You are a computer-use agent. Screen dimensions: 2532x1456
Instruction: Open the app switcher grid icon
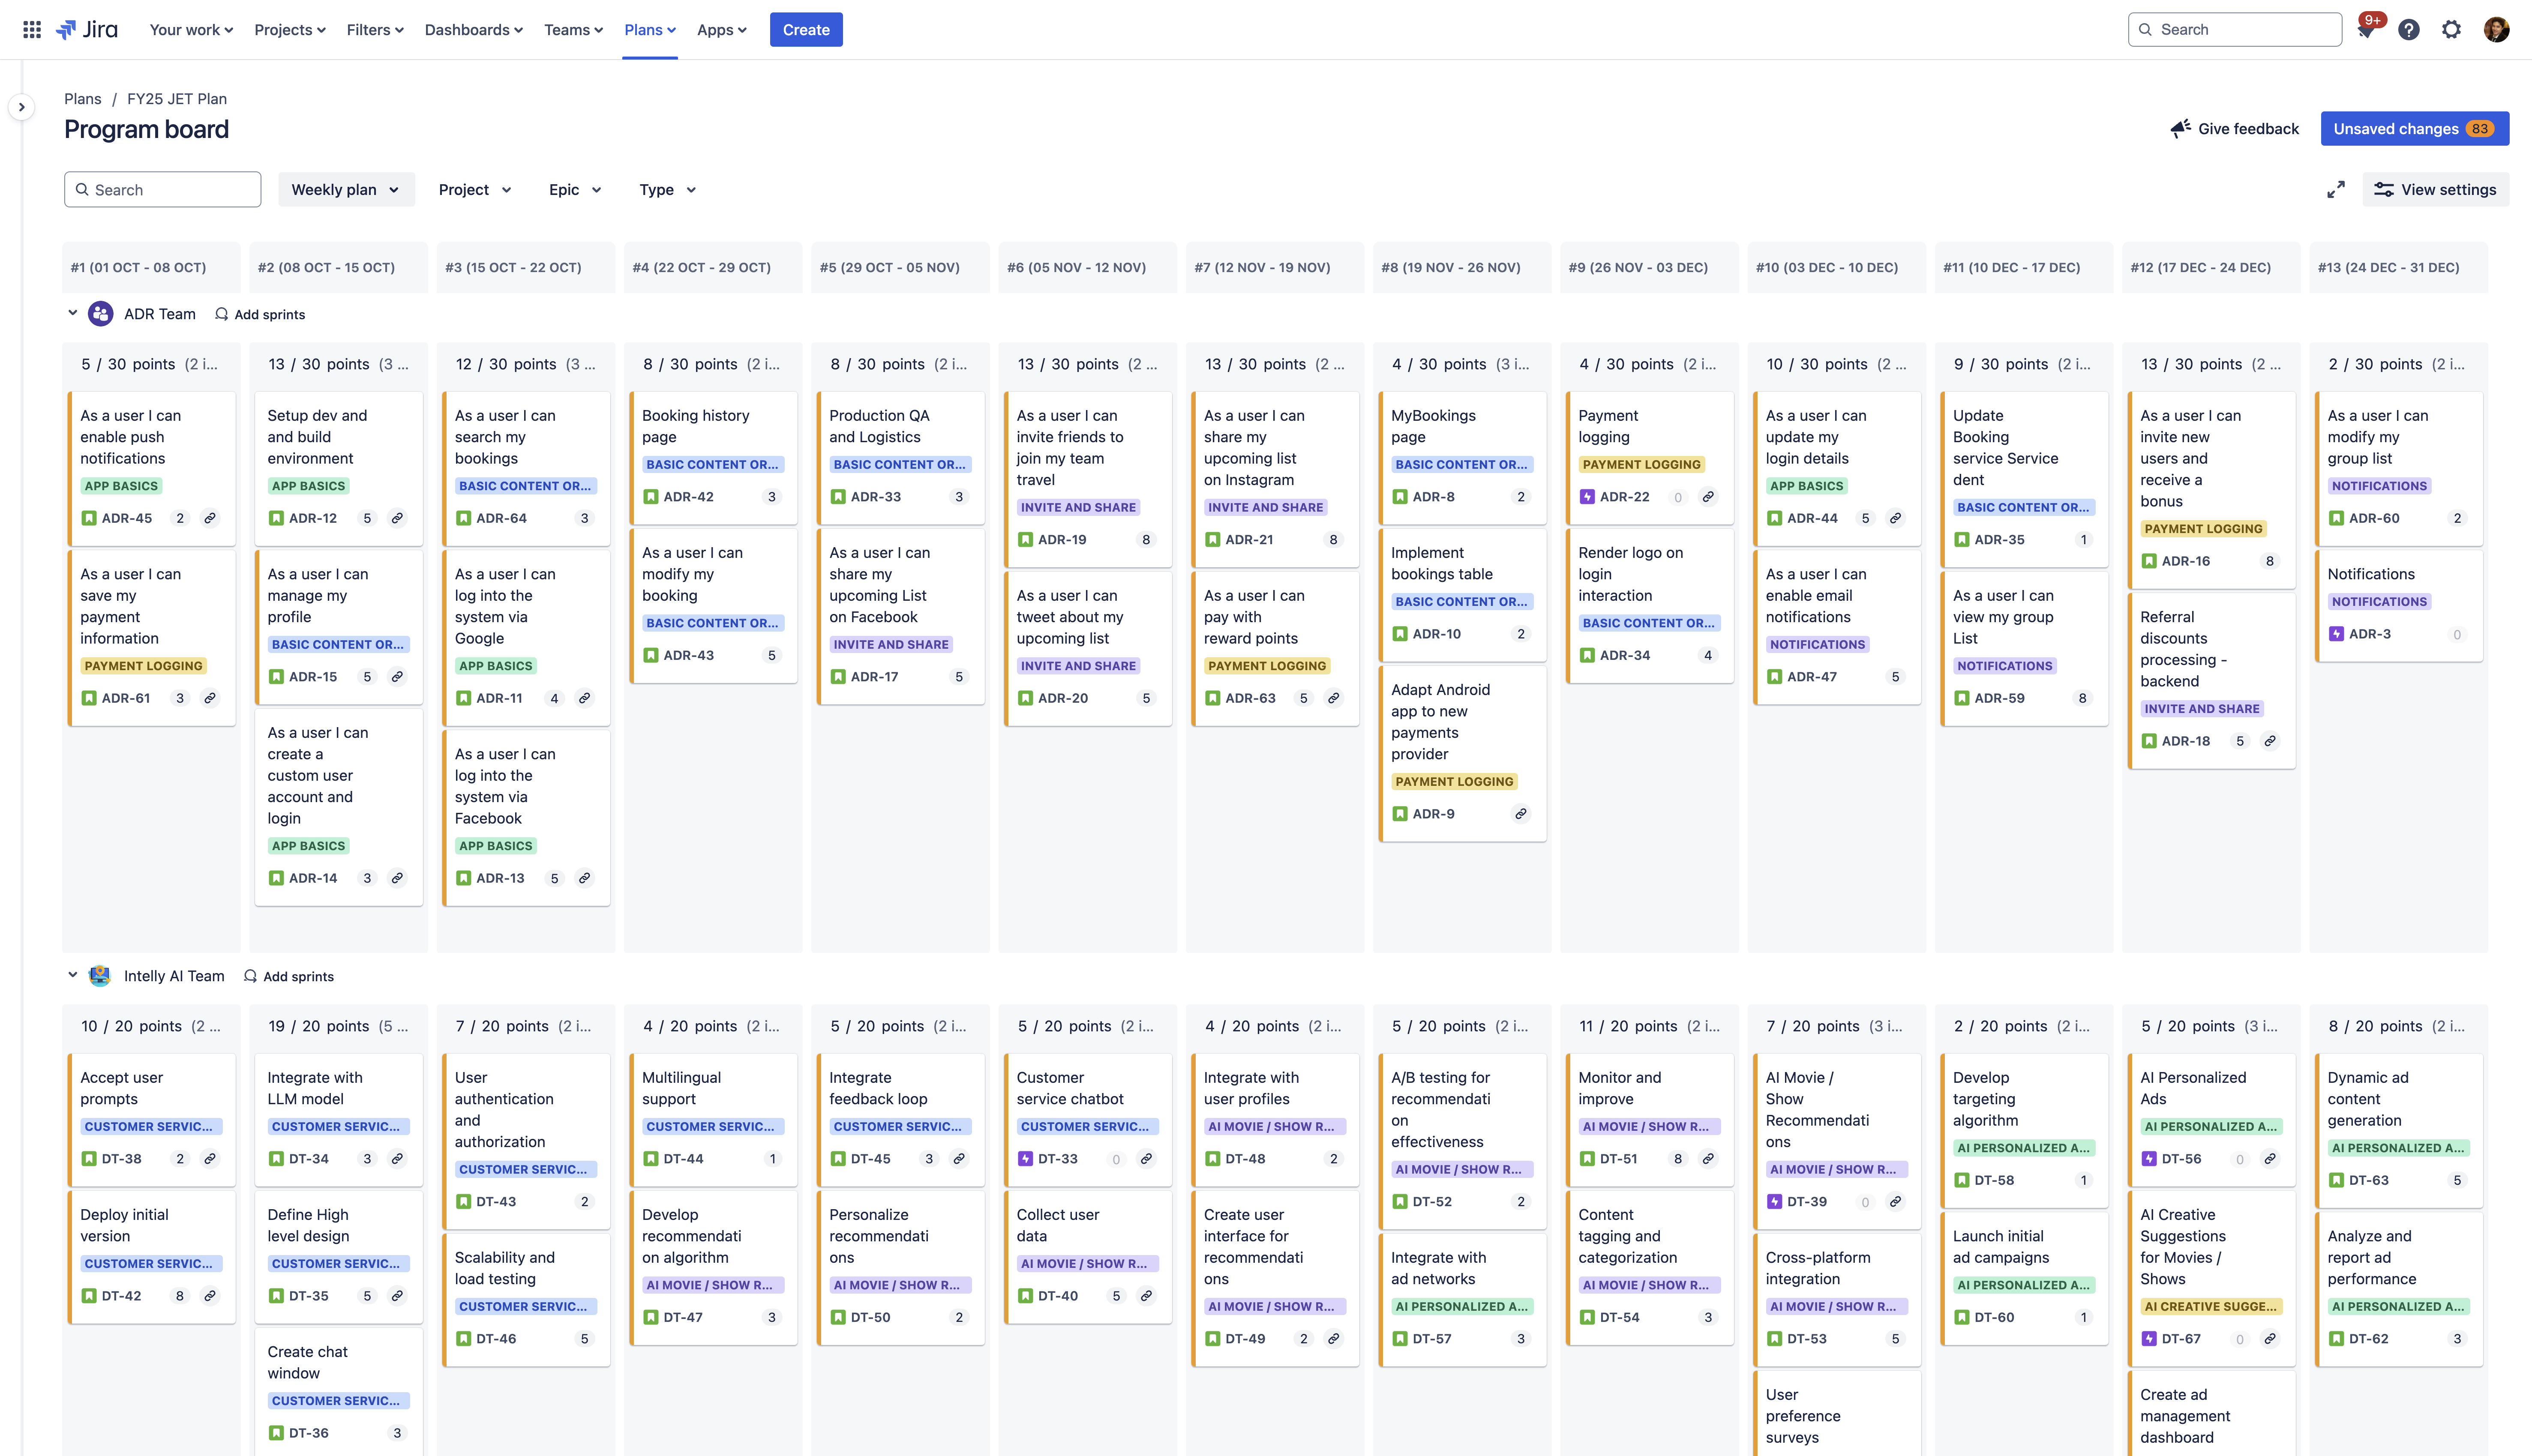32,30
